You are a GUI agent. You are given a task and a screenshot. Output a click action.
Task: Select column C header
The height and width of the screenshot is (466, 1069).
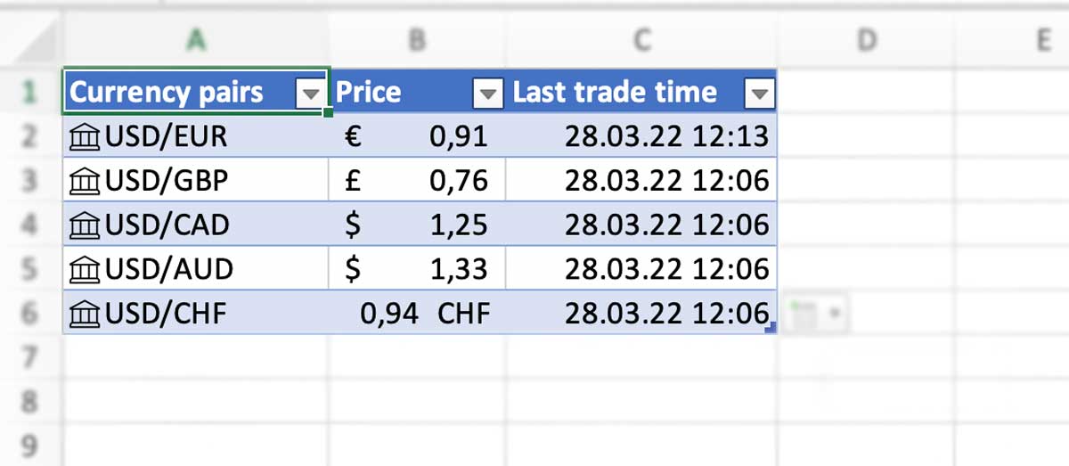641,39
